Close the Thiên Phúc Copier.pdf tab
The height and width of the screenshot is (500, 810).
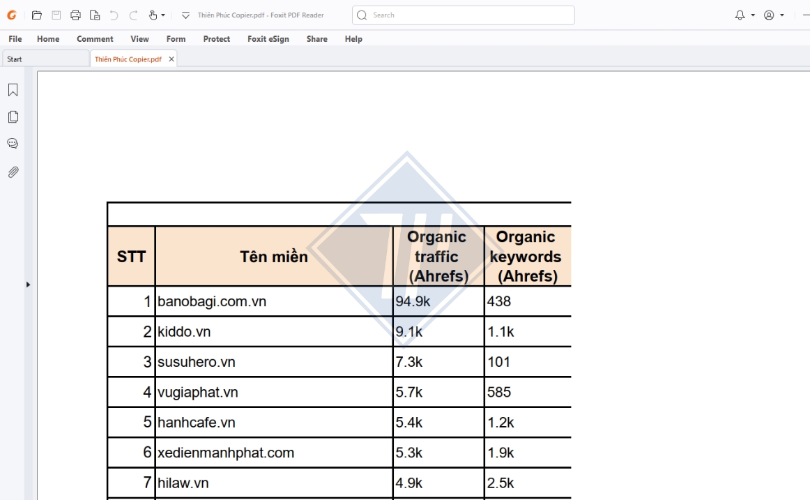click(171, 59)
